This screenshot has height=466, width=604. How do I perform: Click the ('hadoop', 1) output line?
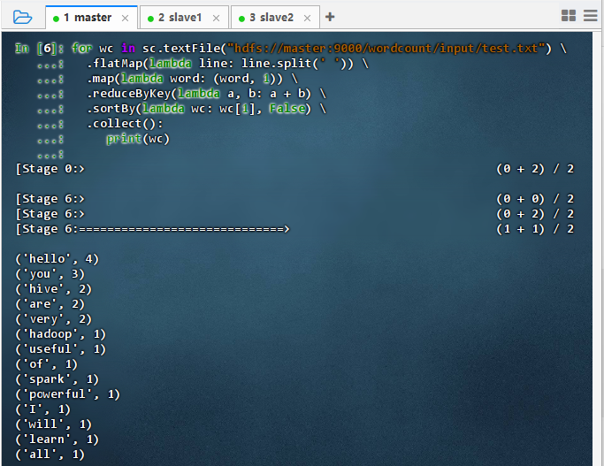[x=60, y=334]
